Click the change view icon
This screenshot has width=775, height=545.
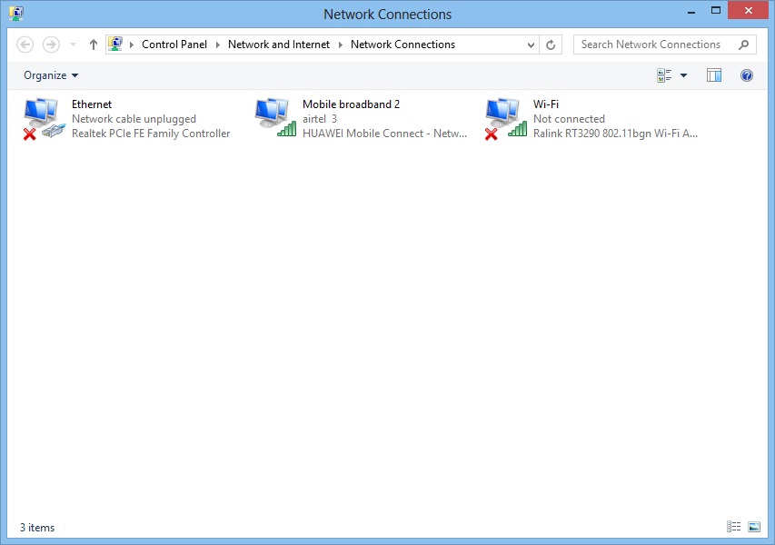tap(666, 74)
